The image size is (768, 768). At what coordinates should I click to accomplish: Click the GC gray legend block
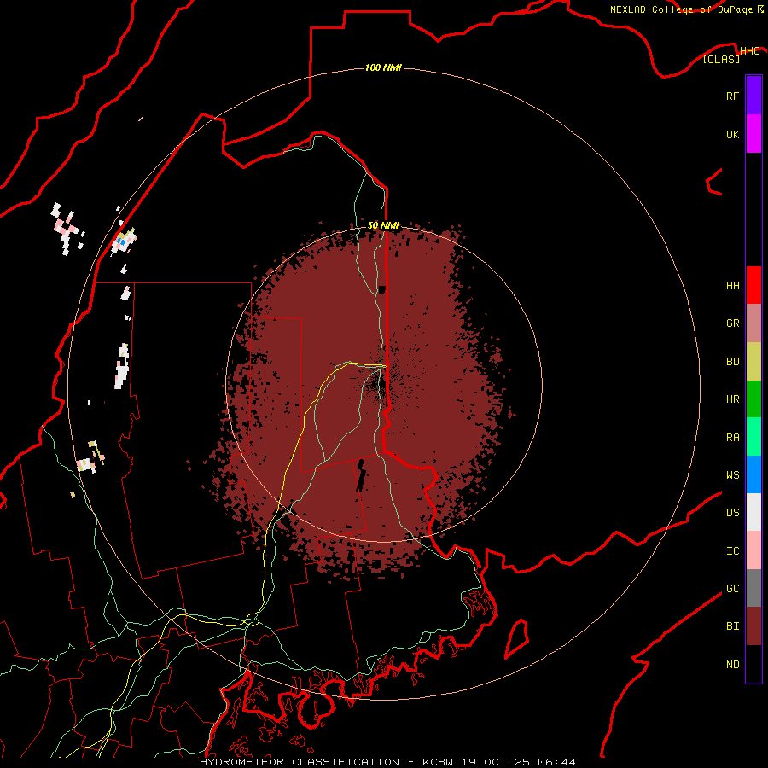(753, 588)
